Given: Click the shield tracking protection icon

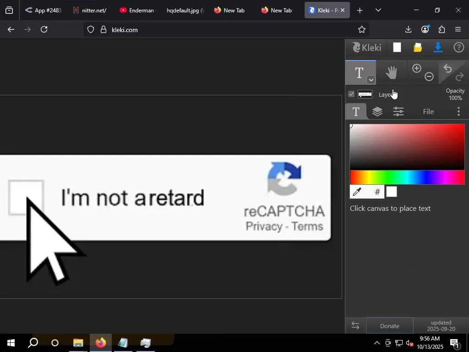Looking at the screenshot, I should [x=91, y=30].
